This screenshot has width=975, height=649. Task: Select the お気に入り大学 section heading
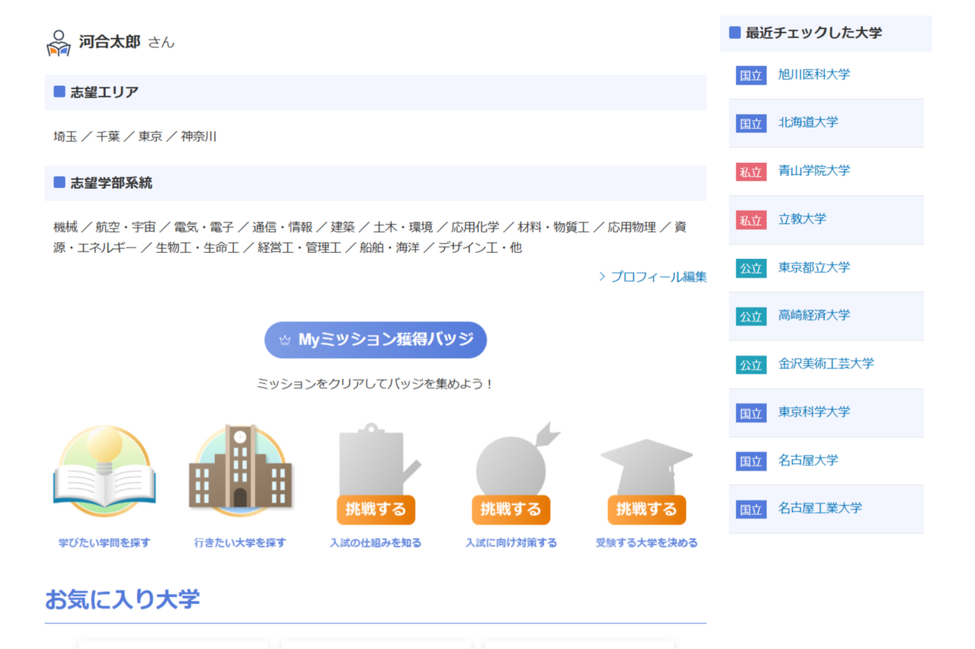point(123,599)
